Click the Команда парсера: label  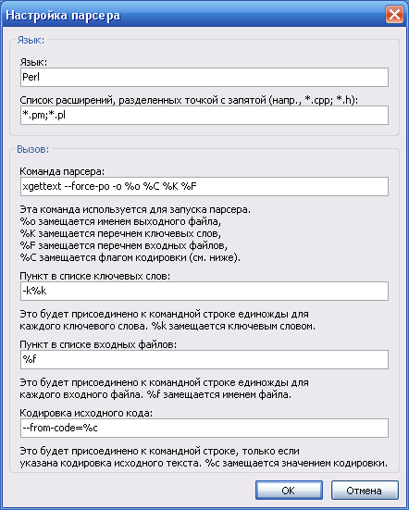click(62, 171)
